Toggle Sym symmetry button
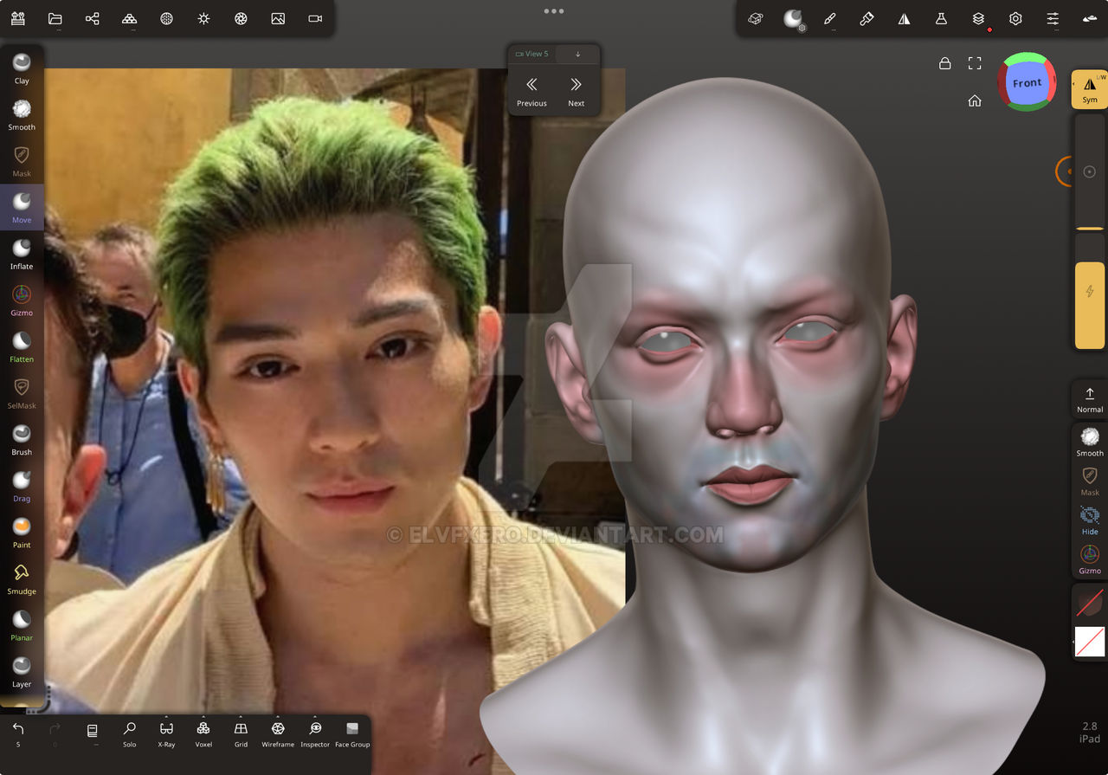The height and width of the screenshot is (775, 1108). (x=1090, y=89)
